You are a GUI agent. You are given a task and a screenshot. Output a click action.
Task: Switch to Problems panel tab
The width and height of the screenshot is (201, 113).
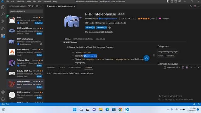pos(51,67)
